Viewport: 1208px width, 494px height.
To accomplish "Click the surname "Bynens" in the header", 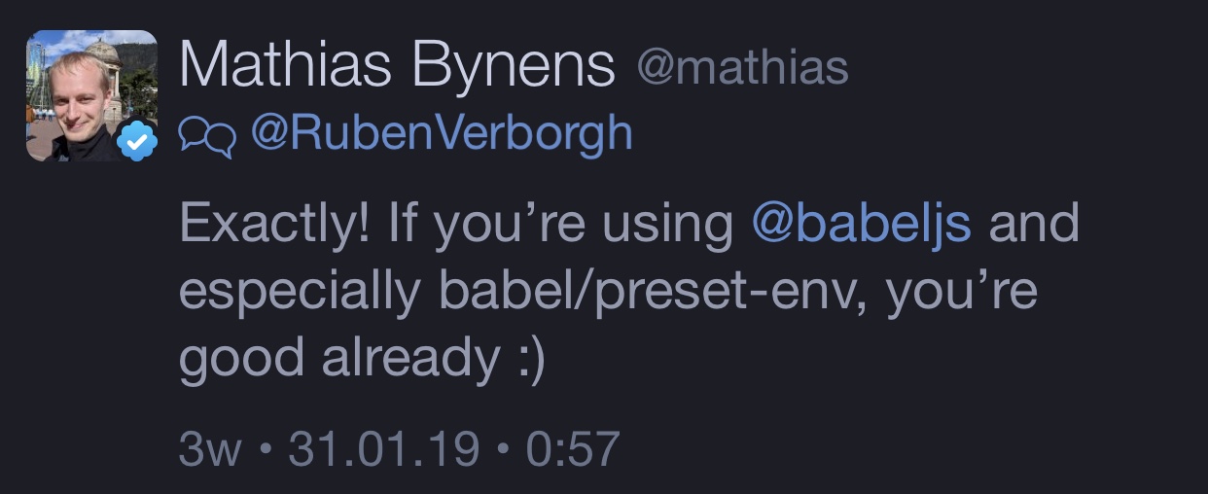I will [x=513, y=67].
